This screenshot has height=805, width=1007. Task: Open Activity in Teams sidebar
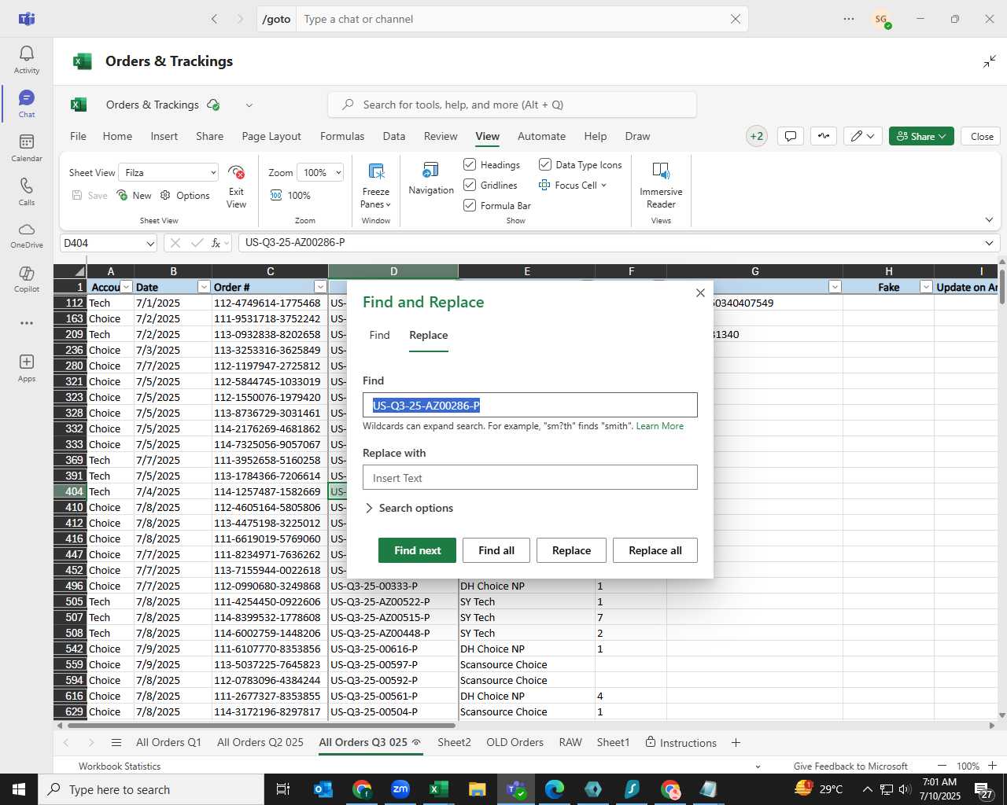coord(27,60)
